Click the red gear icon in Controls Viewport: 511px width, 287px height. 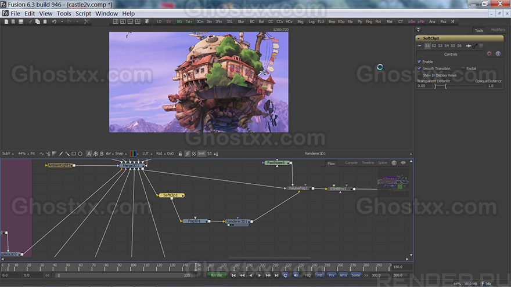coord(489,54)
